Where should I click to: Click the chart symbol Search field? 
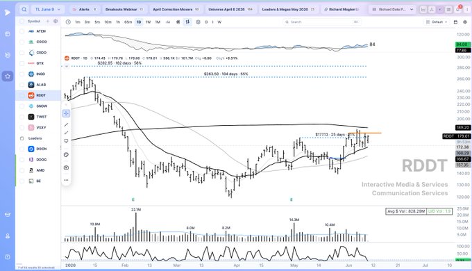tap(322, 22)
